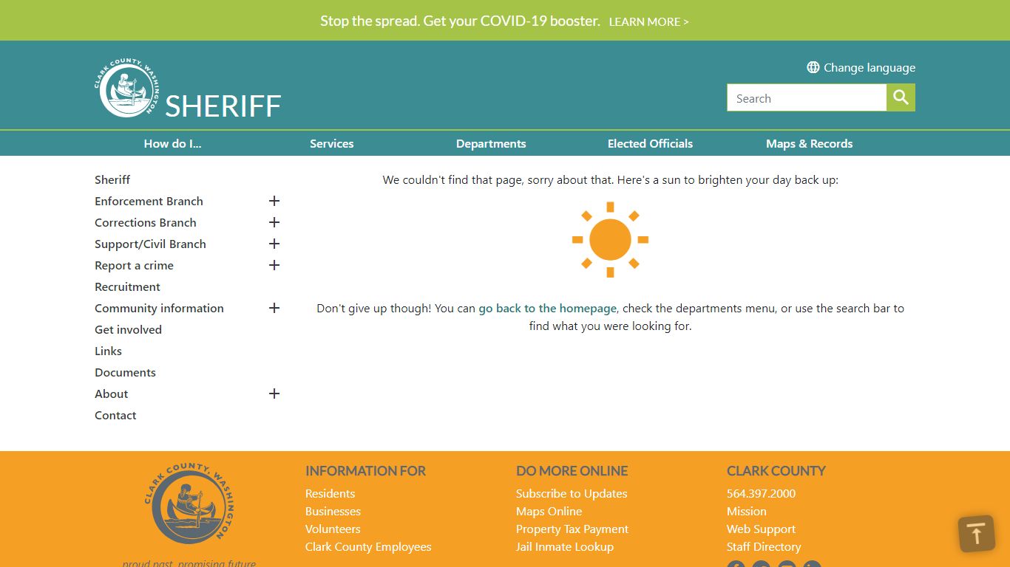This screenshot has height=567, width=1010.
Task: Open the Services menu
Action: (x=332, y=143)
